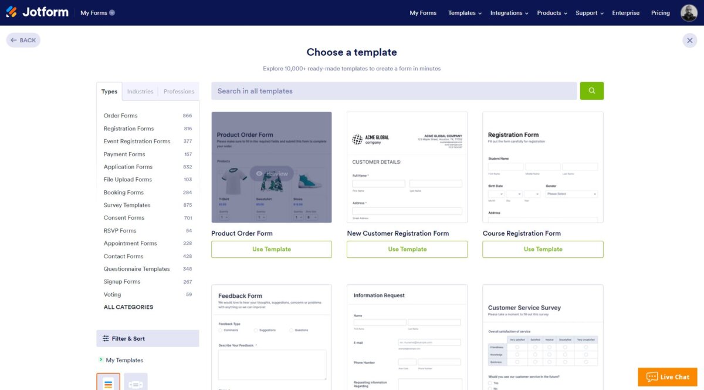The image size is (704, 390).
Task: Click ALL CATEGORIES in the sidebar
Action: point(128,307)
